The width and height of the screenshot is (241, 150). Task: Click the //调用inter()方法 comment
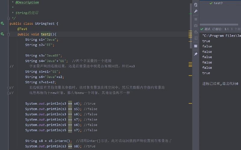(x=124, y=141)
